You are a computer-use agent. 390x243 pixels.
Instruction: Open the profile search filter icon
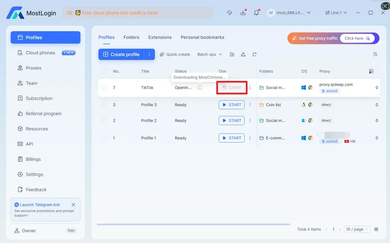[375, 54]
